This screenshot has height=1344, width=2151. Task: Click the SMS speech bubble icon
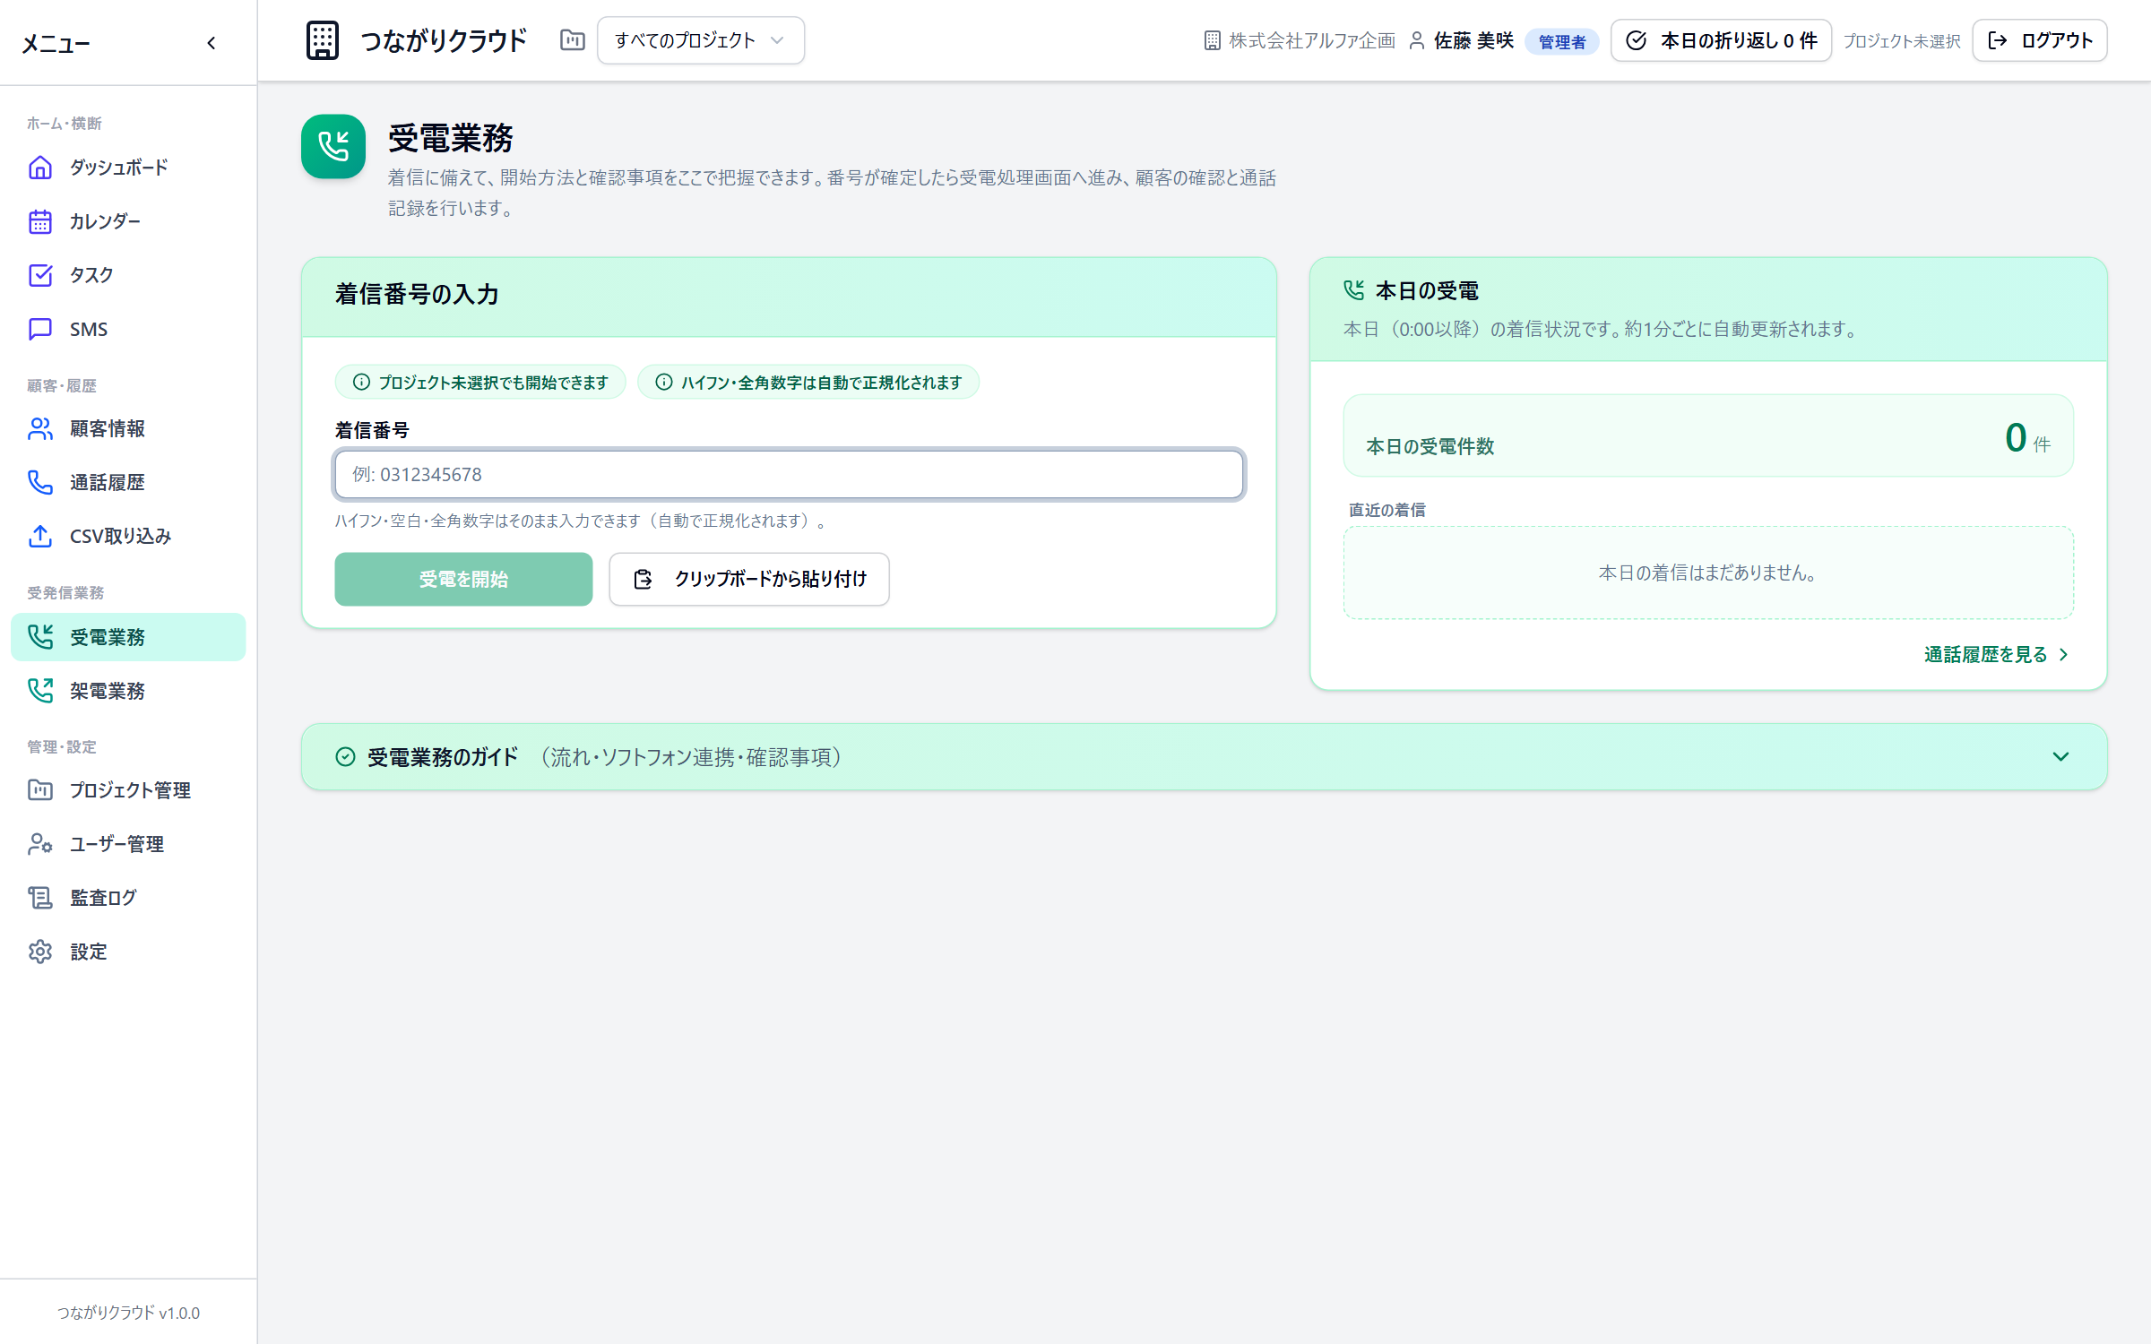[x=40, y=329]
